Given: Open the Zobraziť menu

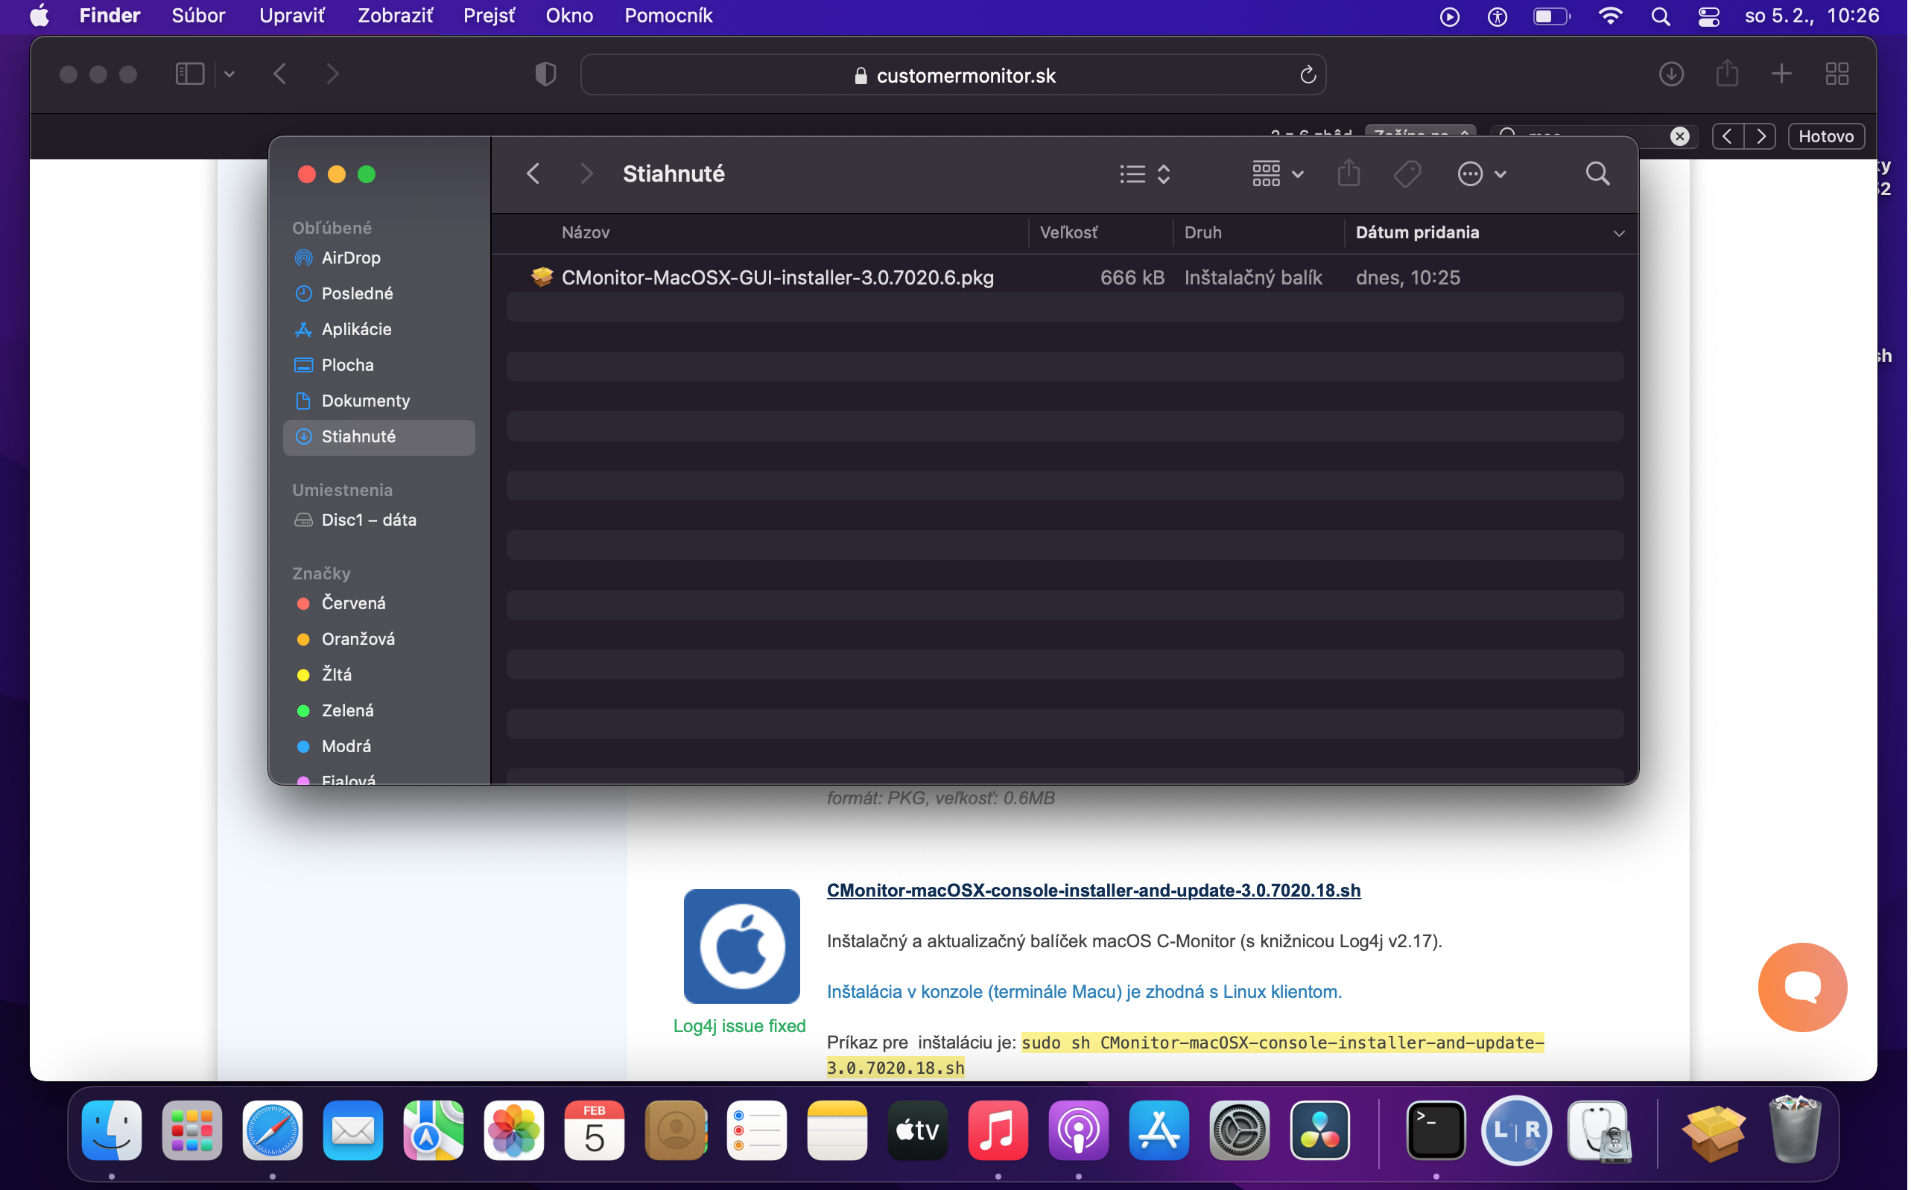Looking at the screenshot, I should 394,16.
